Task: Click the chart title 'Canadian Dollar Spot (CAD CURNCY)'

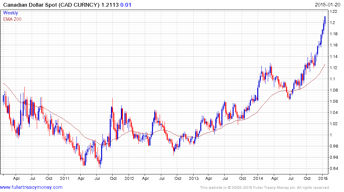Action: 51,5
